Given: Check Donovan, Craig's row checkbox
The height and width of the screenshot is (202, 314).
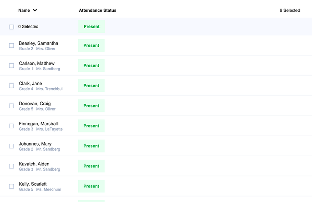Looking at the screenshot, I should [11, 106].
